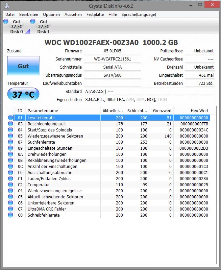Open the Hilfe menu
221x270 pixels.
pos(113,15)
